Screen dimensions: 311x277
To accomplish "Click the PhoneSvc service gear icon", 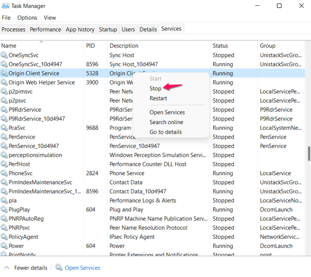I will pos(4,173).
